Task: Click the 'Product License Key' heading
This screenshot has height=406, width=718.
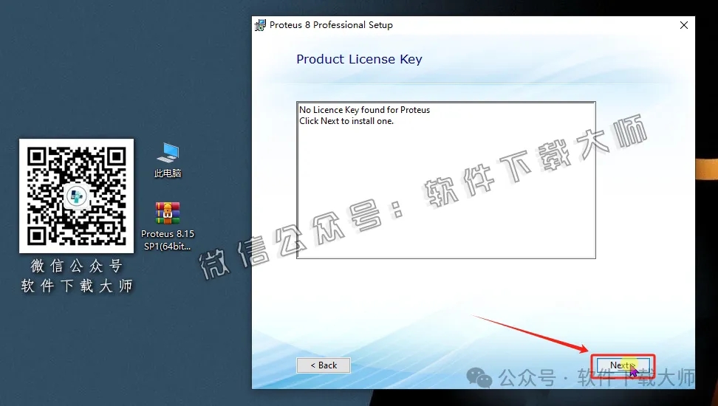Action: pos(359,60)
